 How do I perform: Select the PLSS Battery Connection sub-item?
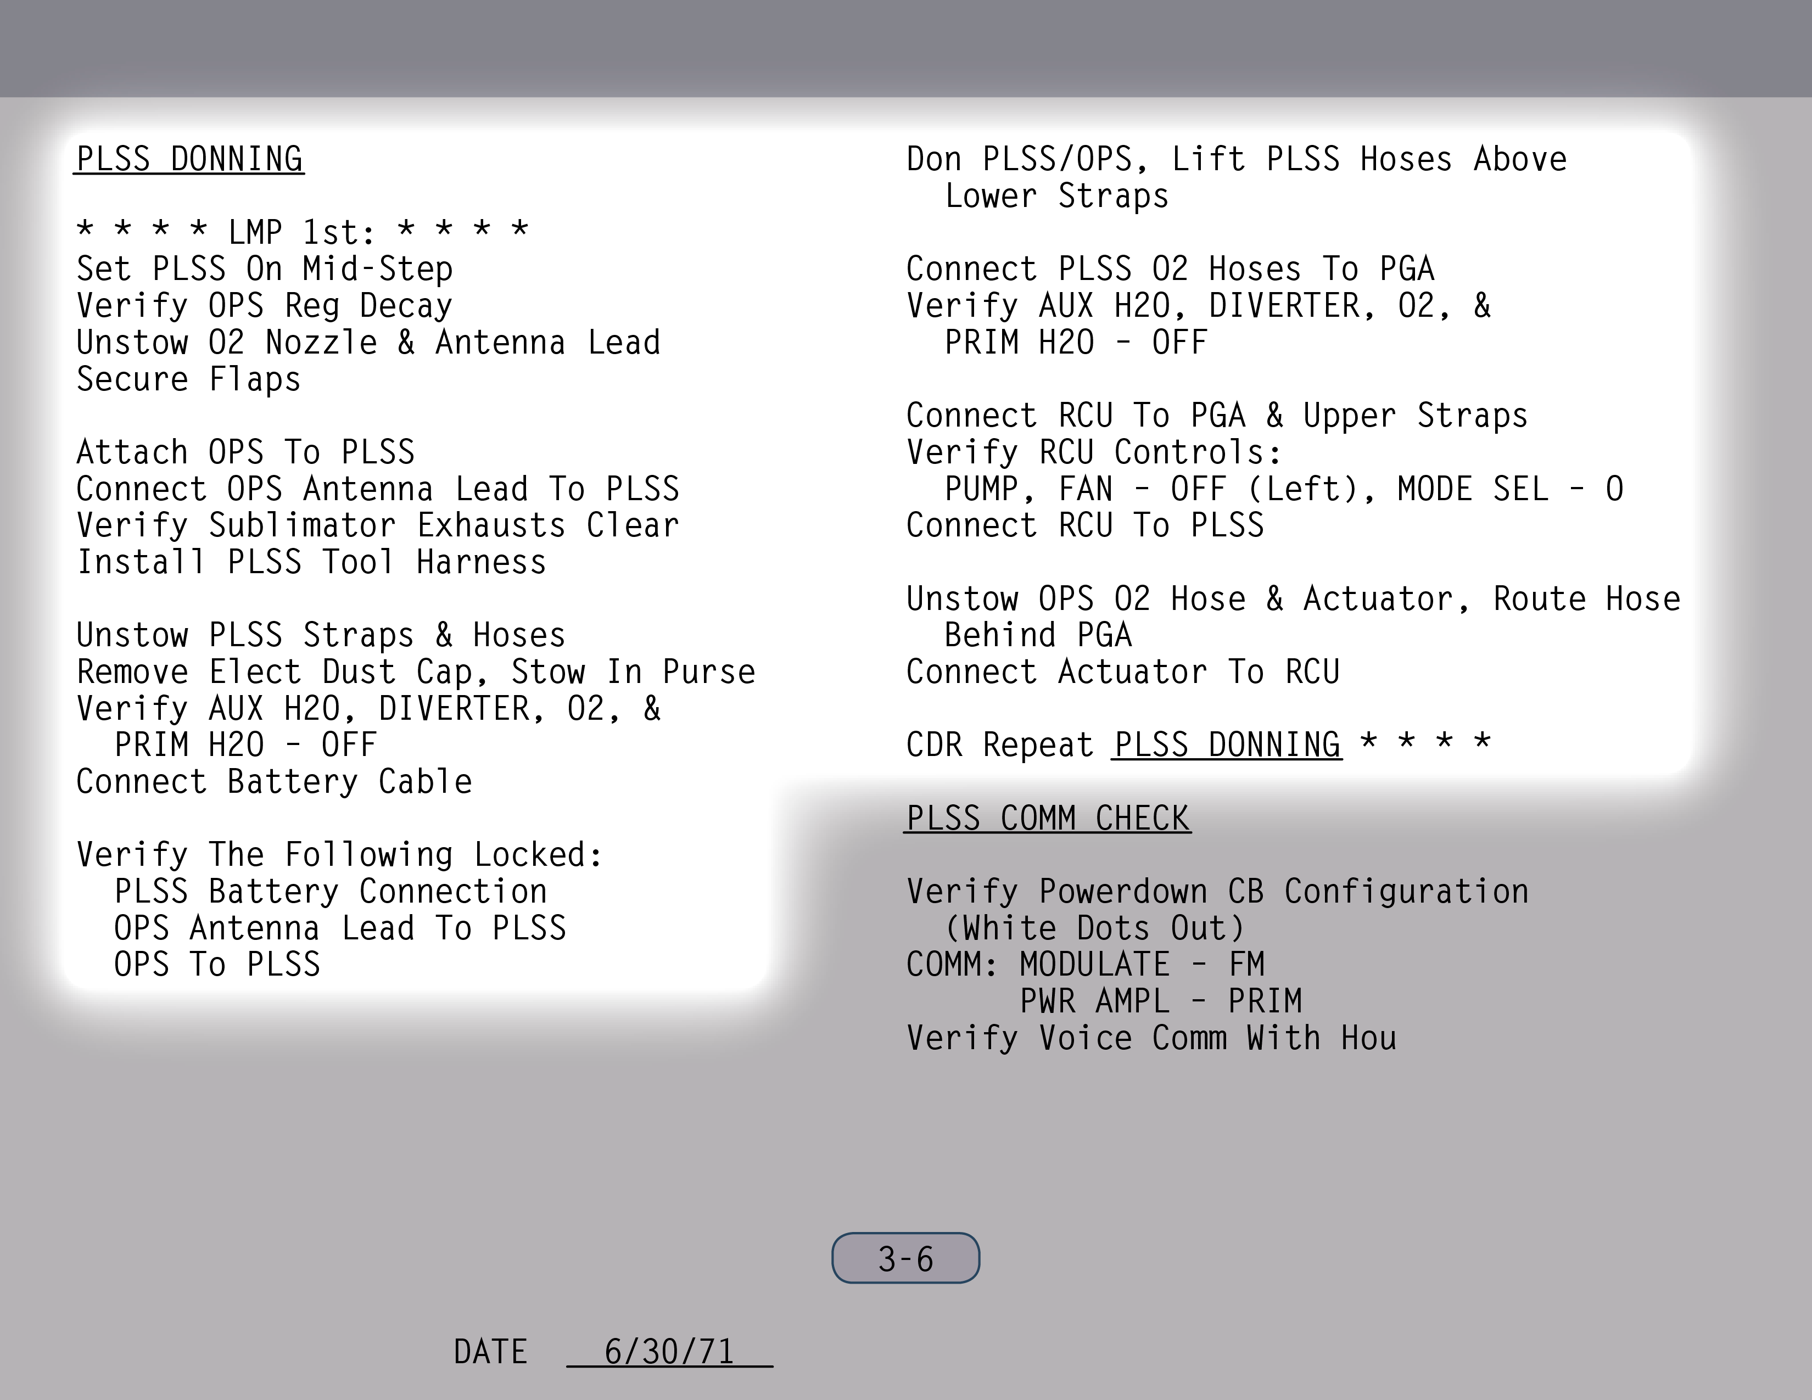tap(330, 892)
